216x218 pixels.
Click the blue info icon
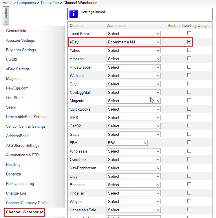(x=74, y=14)
